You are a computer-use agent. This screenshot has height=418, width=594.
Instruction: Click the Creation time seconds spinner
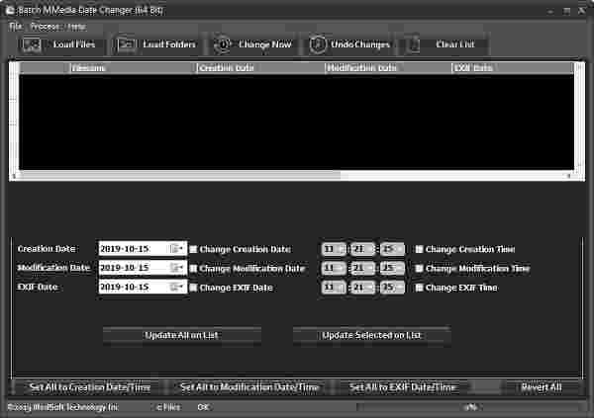click(392, 249)
